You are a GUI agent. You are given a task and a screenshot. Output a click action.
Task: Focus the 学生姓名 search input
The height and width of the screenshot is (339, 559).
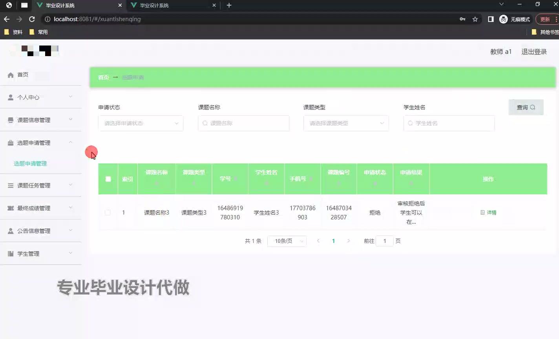(x=449, y=123)
